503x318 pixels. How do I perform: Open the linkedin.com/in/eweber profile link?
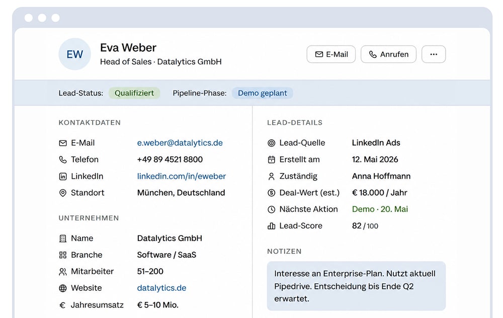point(182,176)
